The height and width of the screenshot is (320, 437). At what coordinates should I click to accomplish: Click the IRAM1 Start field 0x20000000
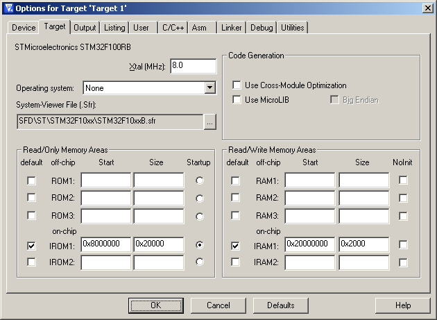tap(310, 244)
